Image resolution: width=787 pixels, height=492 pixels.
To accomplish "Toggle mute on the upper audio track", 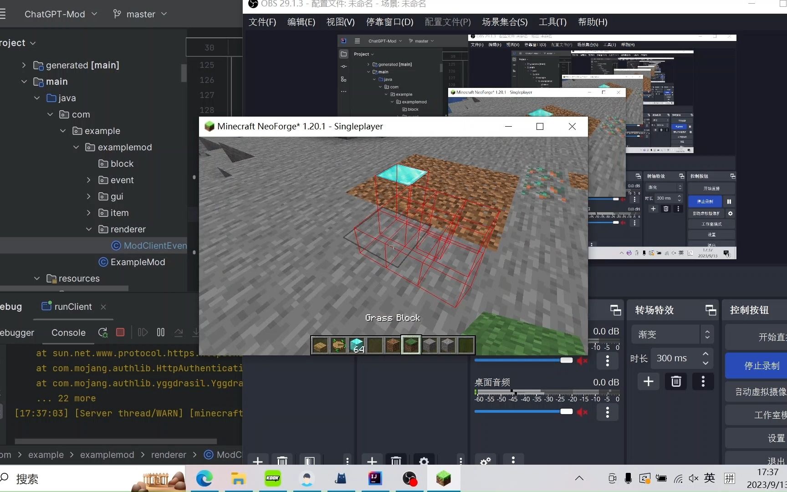I will [582, 361].
